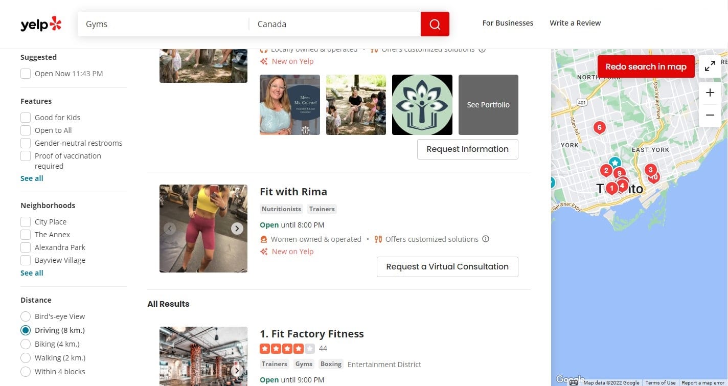Select the Biking distance option
728x386 pixels.
26,344
